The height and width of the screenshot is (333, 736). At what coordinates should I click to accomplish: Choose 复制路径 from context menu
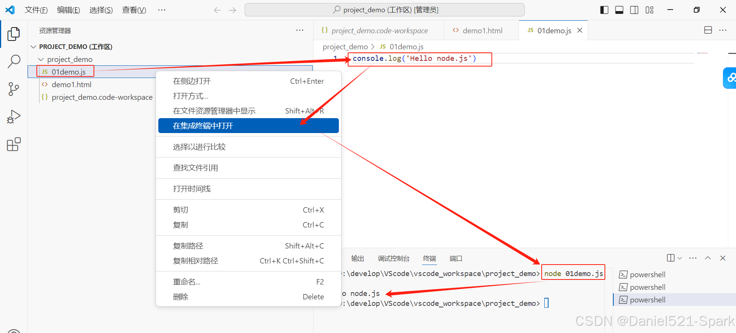click(248, 246)
